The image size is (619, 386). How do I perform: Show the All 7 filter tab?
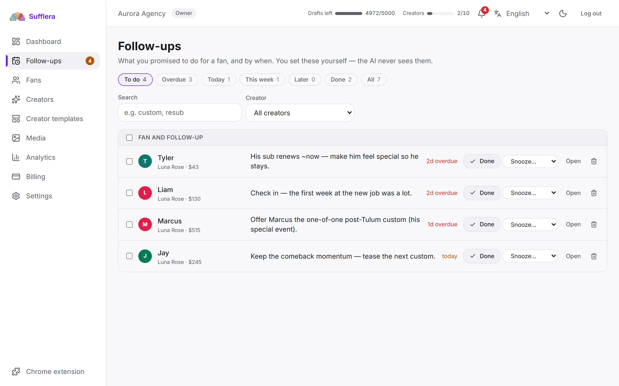click(374, 80)
